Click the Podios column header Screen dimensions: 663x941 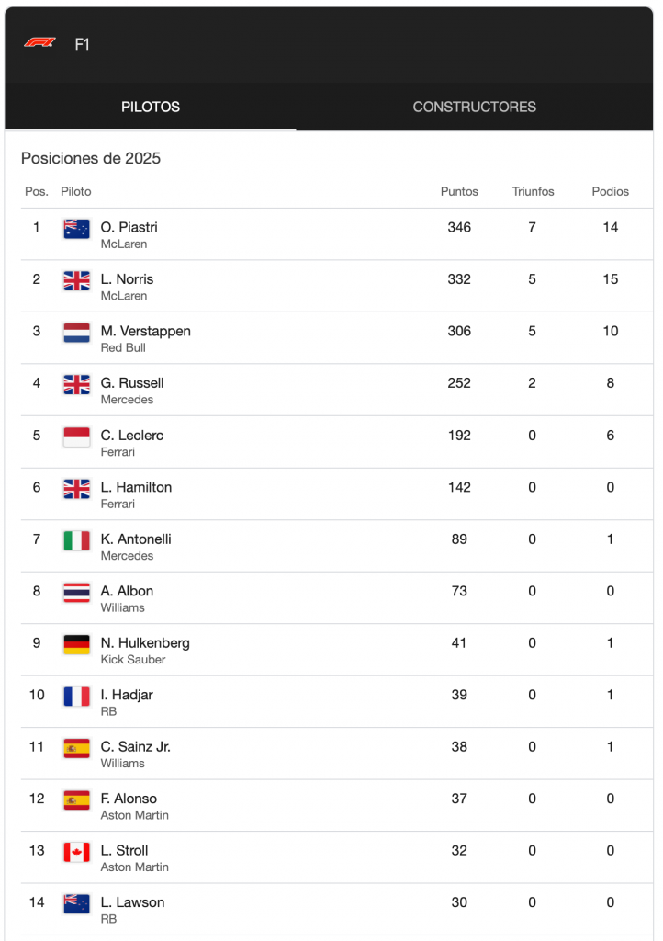[610, 192]
